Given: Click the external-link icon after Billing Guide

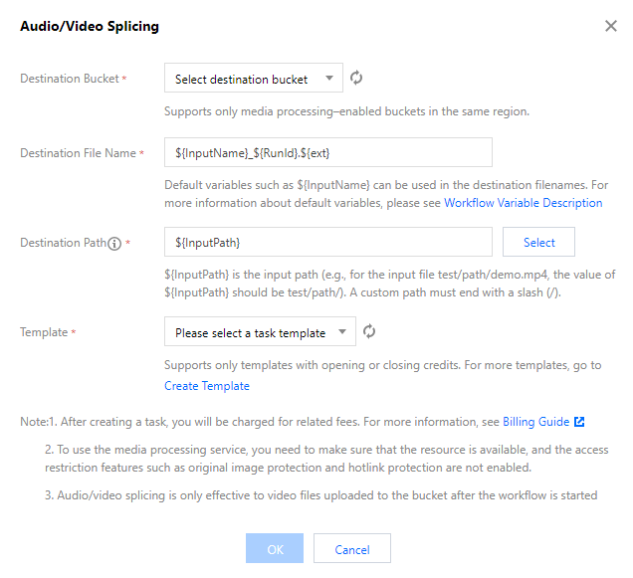Looking at the screenshot, I should point(579,422).
